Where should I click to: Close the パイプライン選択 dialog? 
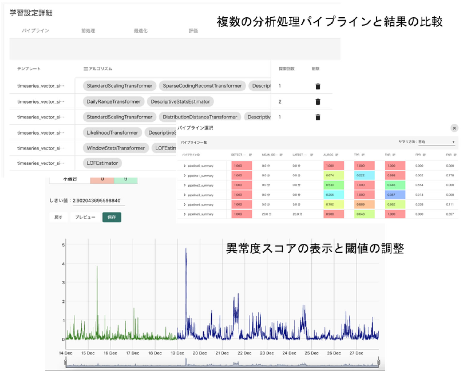point(454,128)
